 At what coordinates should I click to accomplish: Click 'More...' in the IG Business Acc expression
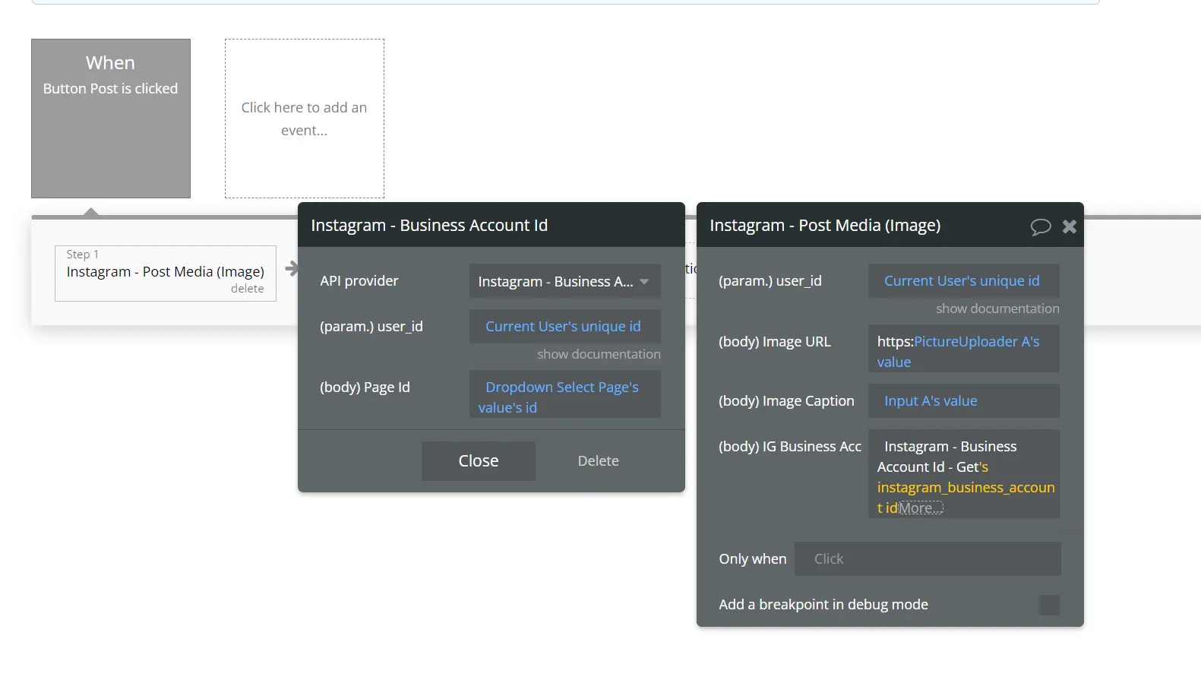point(921,508)
